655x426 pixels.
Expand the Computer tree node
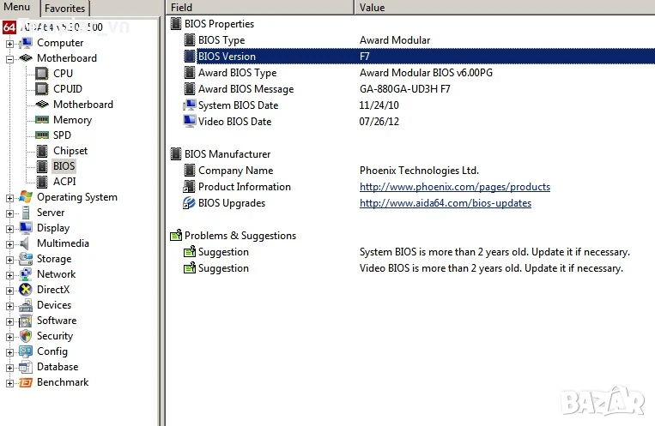click(9, 44)
